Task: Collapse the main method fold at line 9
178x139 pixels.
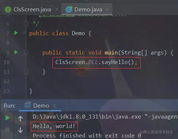Action: [x=26, y=53]
